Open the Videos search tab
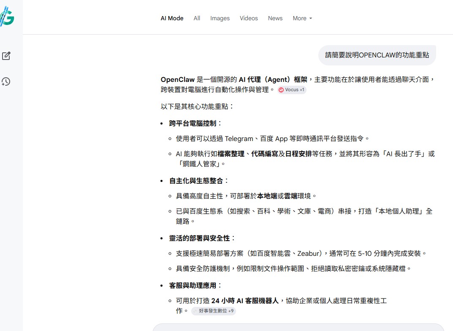This screenshot has width=453, height=331. (x=249, y=18)
